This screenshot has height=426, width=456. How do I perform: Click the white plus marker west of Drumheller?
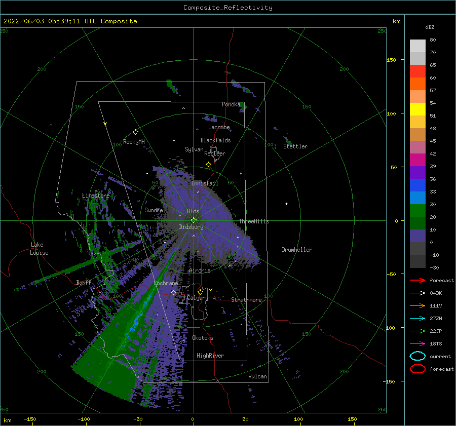click(286, 204)
